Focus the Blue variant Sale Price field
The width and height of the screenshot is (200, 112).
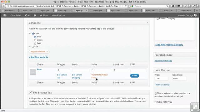click(x=120, y=70)
